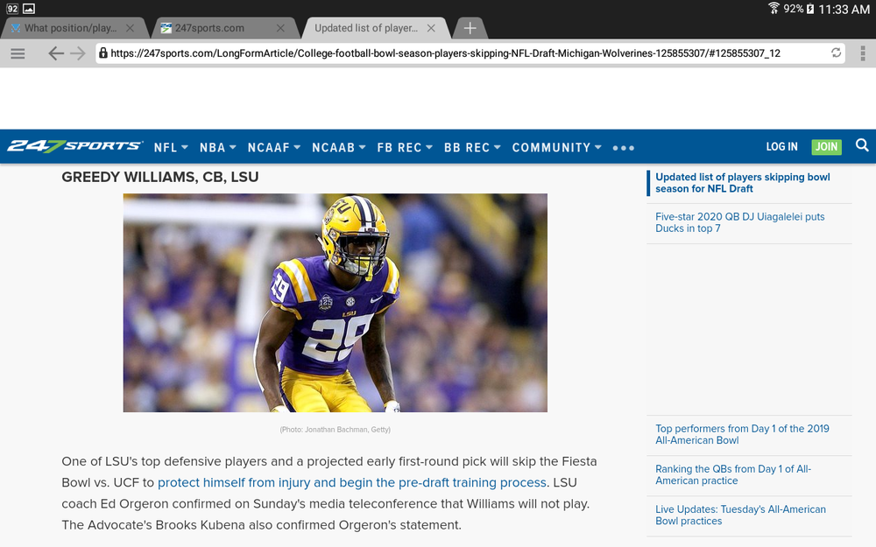Click the Greedy Williams LSU photo
This screenshot has width=876, height=547.
(x=336, y=303)
